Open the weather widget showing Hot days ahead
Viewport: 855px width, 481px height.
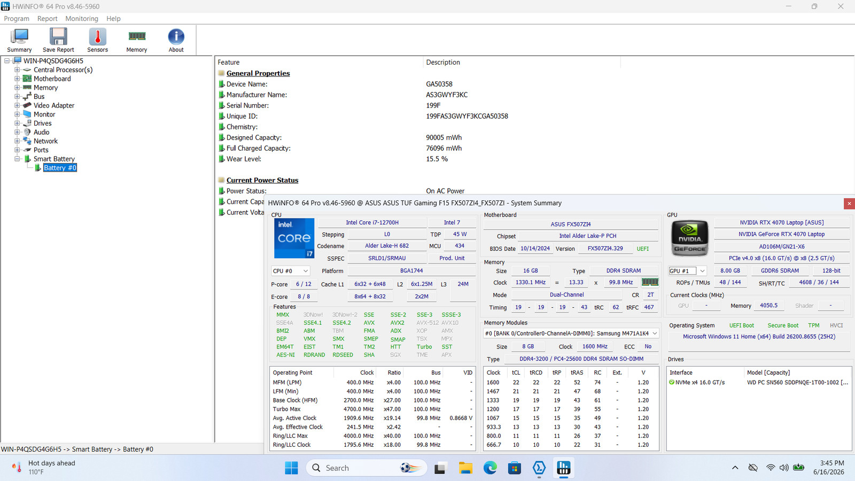click(44, 468)
